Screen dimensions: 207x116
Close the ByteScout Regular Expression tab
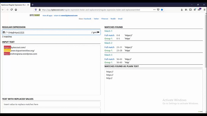(x=28, y=5)
